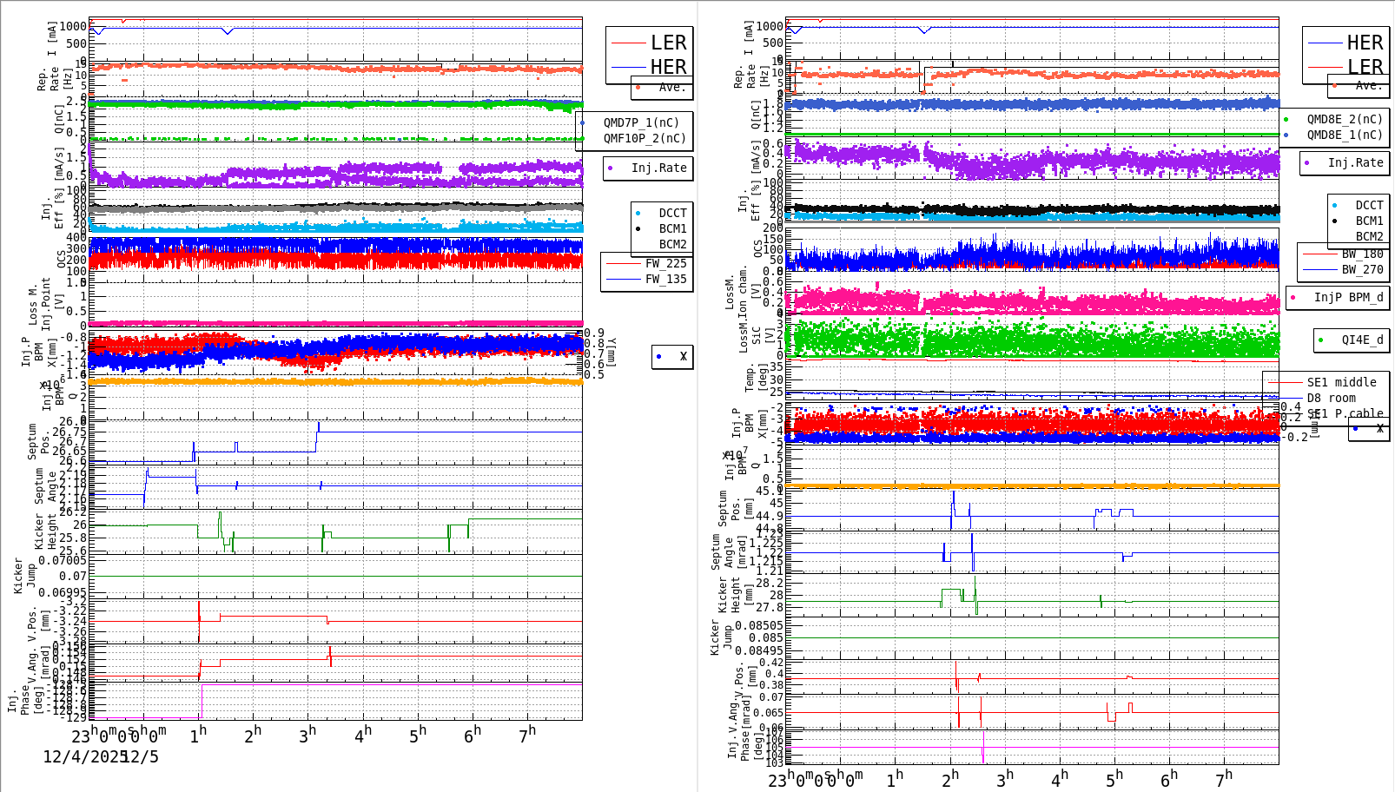The image size is (1395, 792).
Task: Select the QMD7P_1(nC) legend marker
Action: coord(583,122)
